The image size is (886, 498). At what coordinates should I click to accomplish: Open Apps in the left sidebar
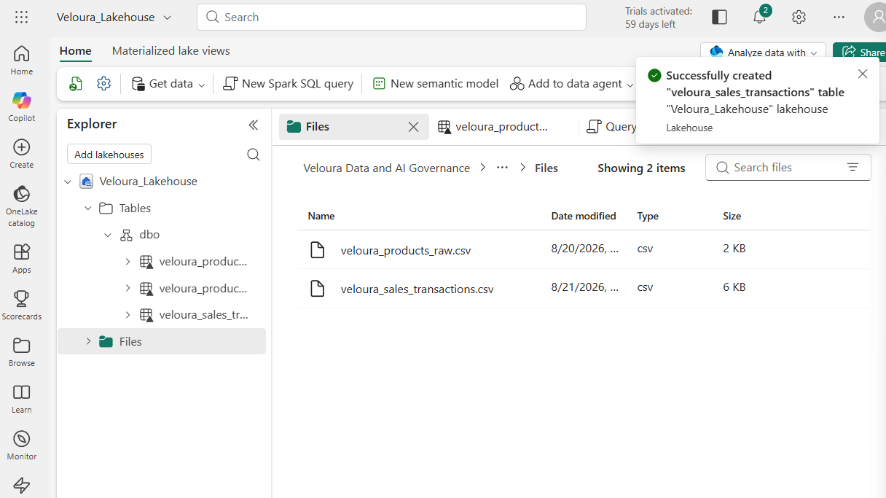point(22,258)
